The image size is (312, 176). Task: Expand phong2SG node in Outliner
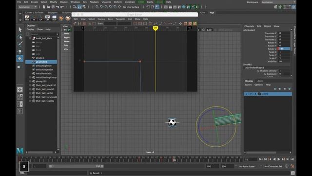30,82
